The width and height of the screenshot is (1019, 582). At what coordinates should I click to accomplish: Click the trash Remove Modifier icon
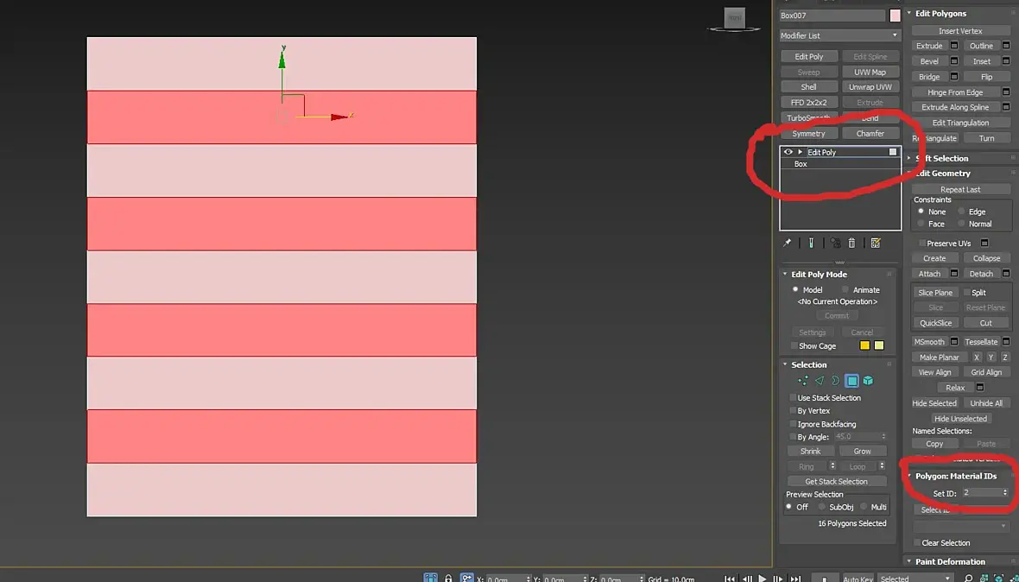[852, 243]
